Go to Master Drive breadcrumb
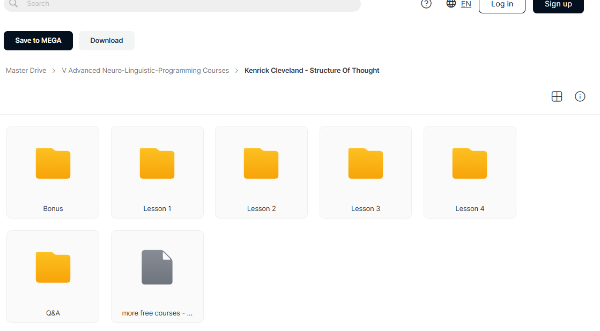Viewport: 600px width, 331px height. coord(26,70)
